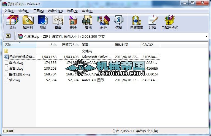This screenshot has height=136, width=211.
Task: Sort by the 大小 column header
Action: (x=47, y=45)
